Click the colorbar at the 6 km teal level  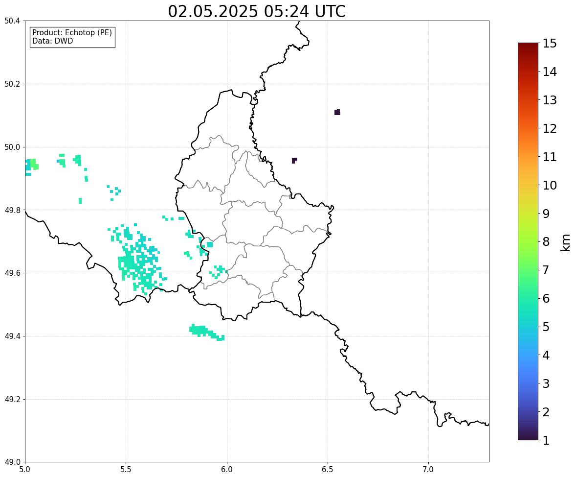pyautogui.click(x=528, y=298)
